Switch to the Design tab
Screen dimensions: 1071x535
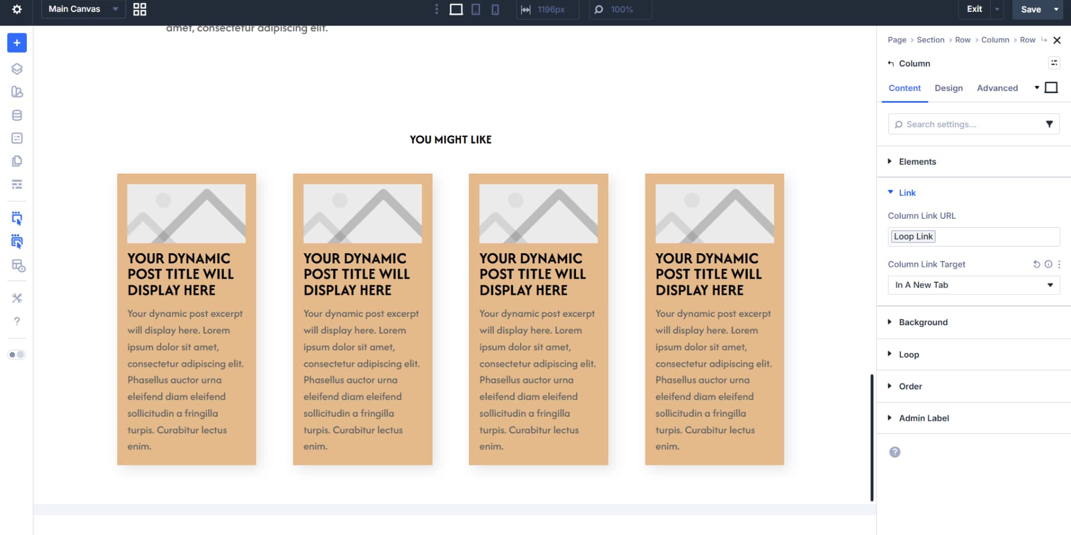tap(948, 88)
